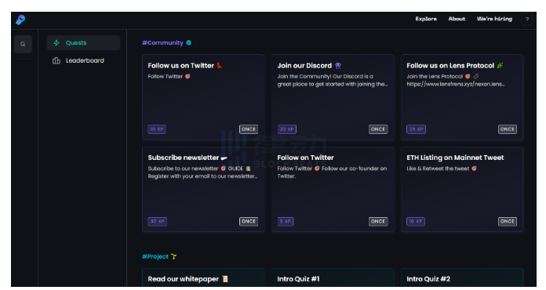Image resolution: width=546 pixels, height=290 pixels.
Task: Open the Read our whitepaper quest
Action: (x=203, y=277)
